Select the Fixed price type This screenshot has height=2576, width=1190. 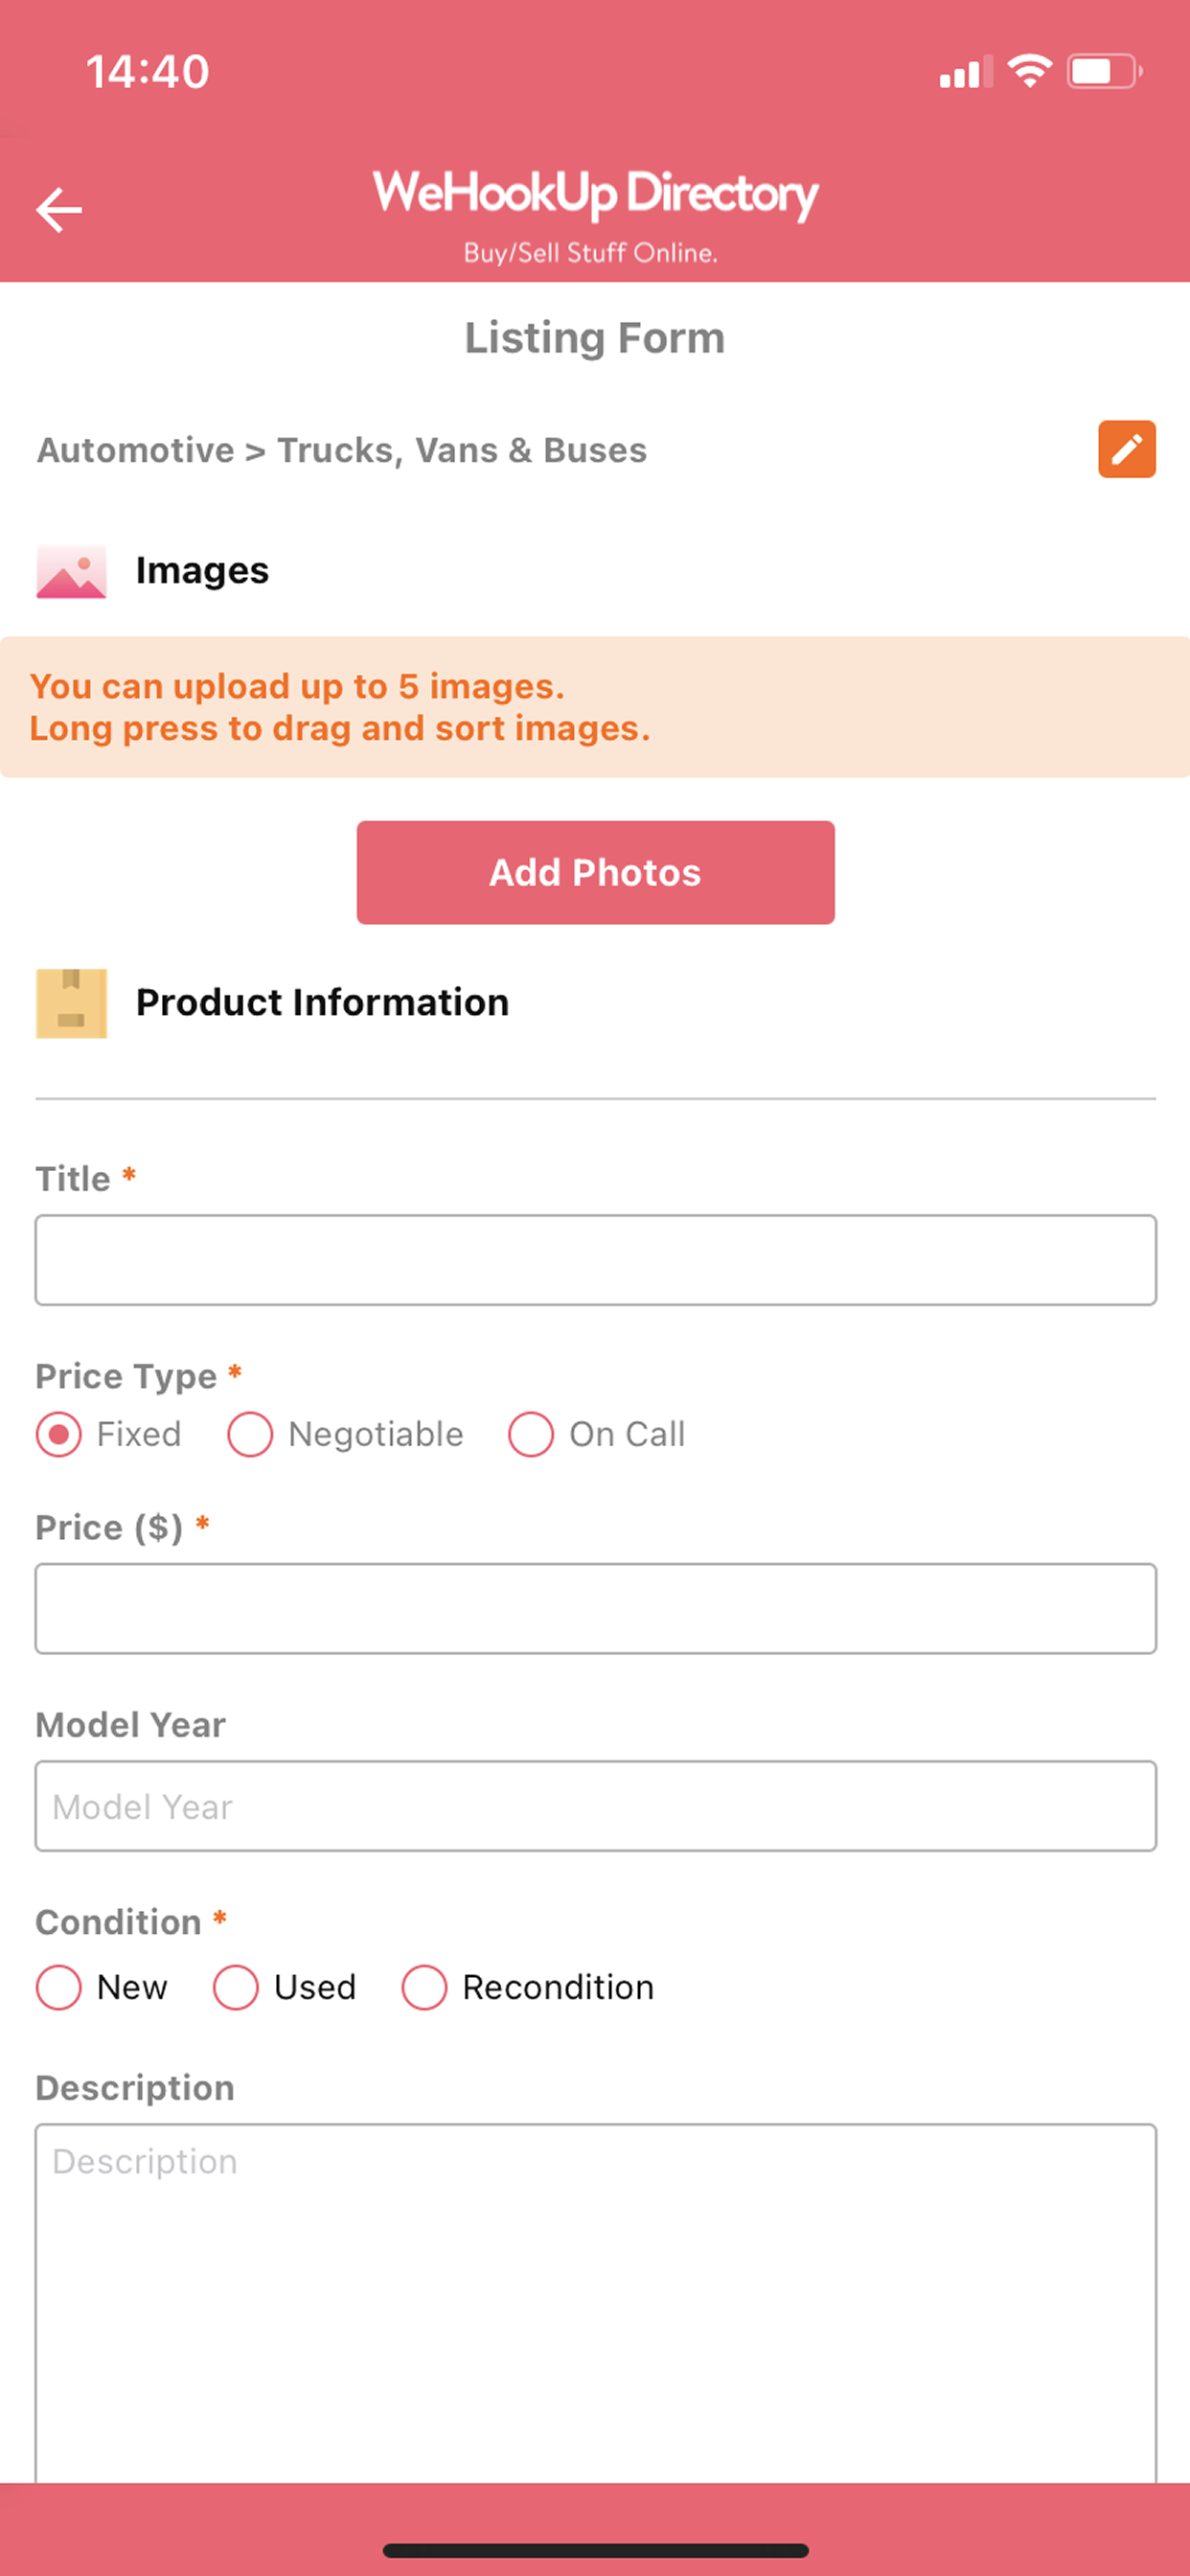pos(108,1434)
